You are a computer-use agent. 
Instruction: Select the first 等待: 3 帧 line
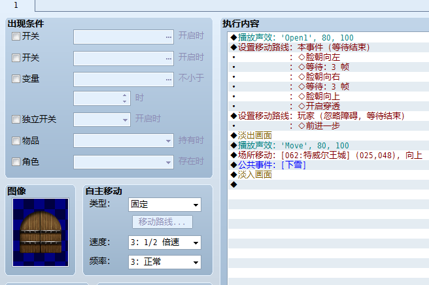point(328,67)
